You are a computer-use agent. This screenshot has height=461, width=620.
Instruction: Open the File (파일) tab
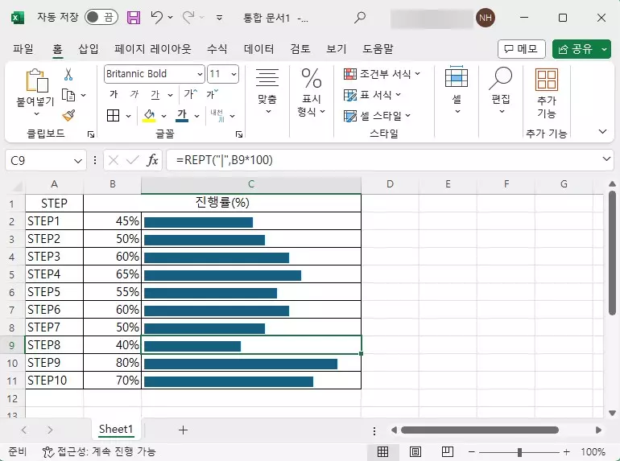(x=23, y=49)
